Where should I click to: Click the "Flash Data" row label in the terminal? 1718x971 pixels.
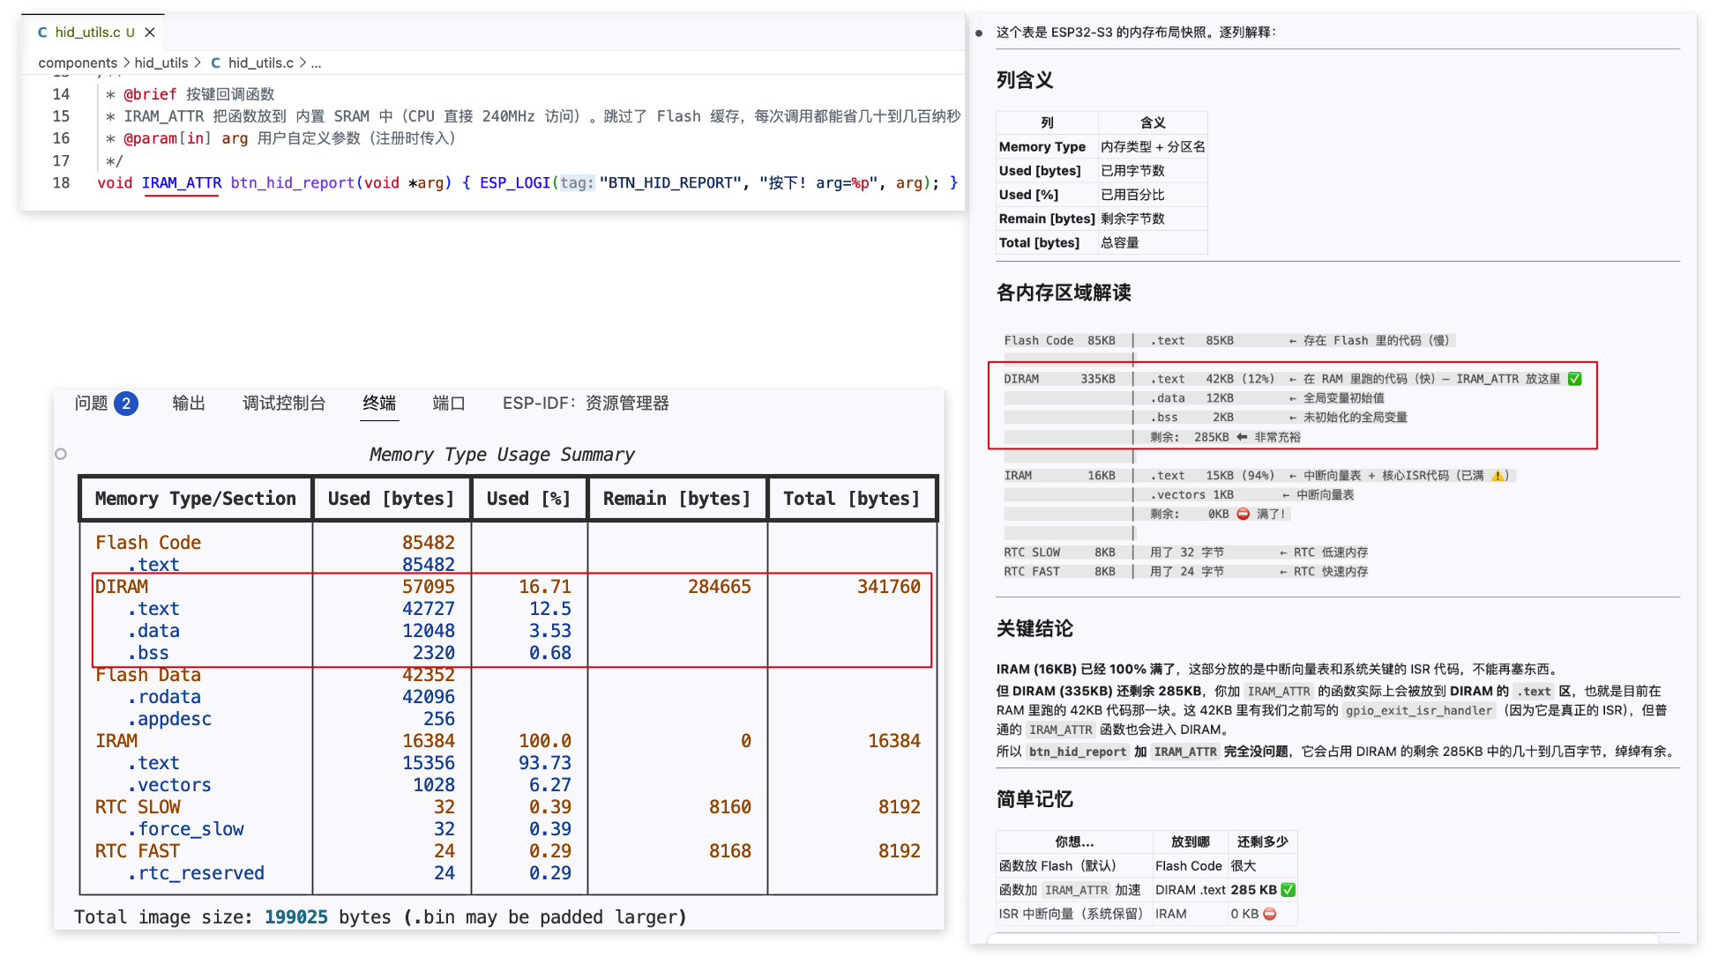[x=148, y=675]
